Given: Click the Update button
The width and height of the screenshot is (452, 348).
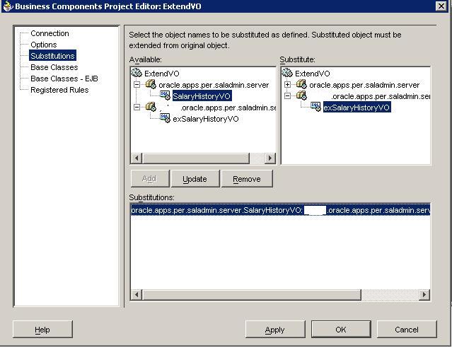Looking at the screenshot, I should (195, 179).
